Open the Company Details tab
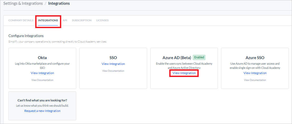The image size is (292, 124). [21, 20]
